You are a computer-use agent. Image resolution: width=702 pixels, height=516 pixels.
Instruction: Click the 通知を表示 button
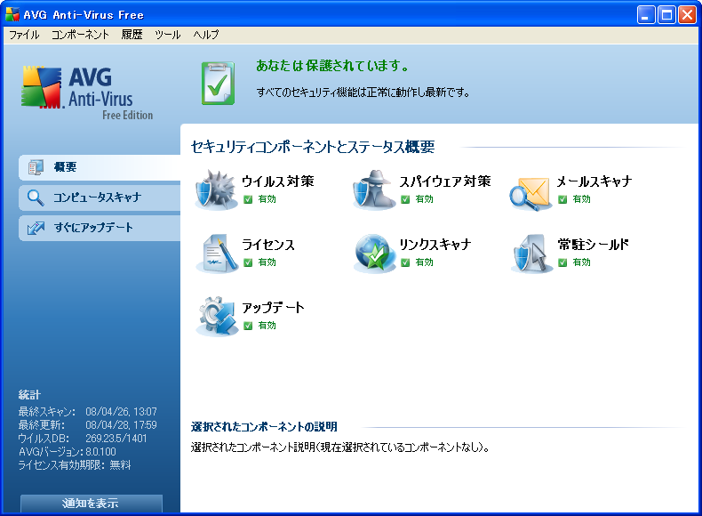92,504
